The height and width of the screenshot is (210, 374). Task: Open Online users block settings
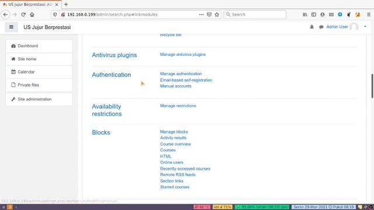171,162
